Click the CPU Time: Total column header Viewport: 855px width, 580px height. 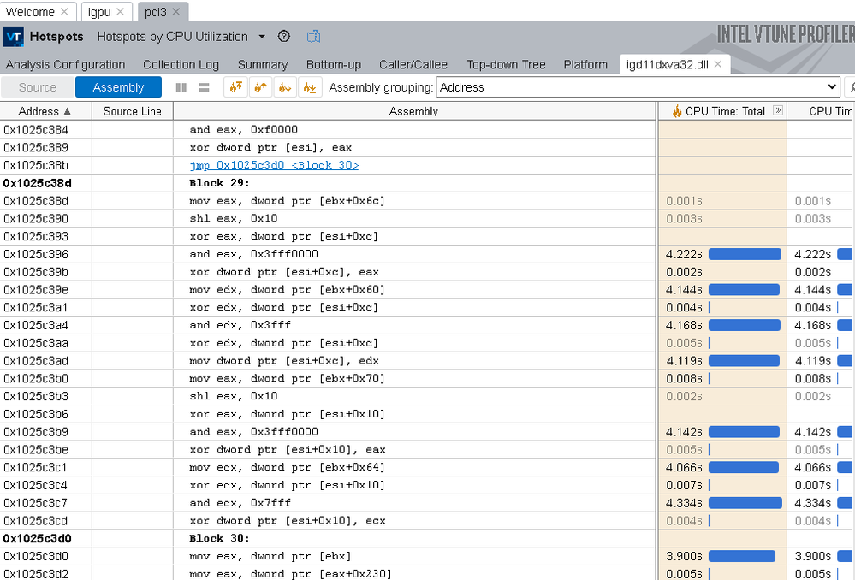coord(725,111)
